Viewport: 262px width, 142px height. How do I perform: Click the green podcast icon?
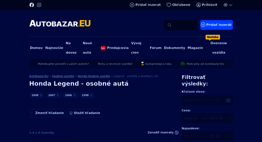point(182,64)
